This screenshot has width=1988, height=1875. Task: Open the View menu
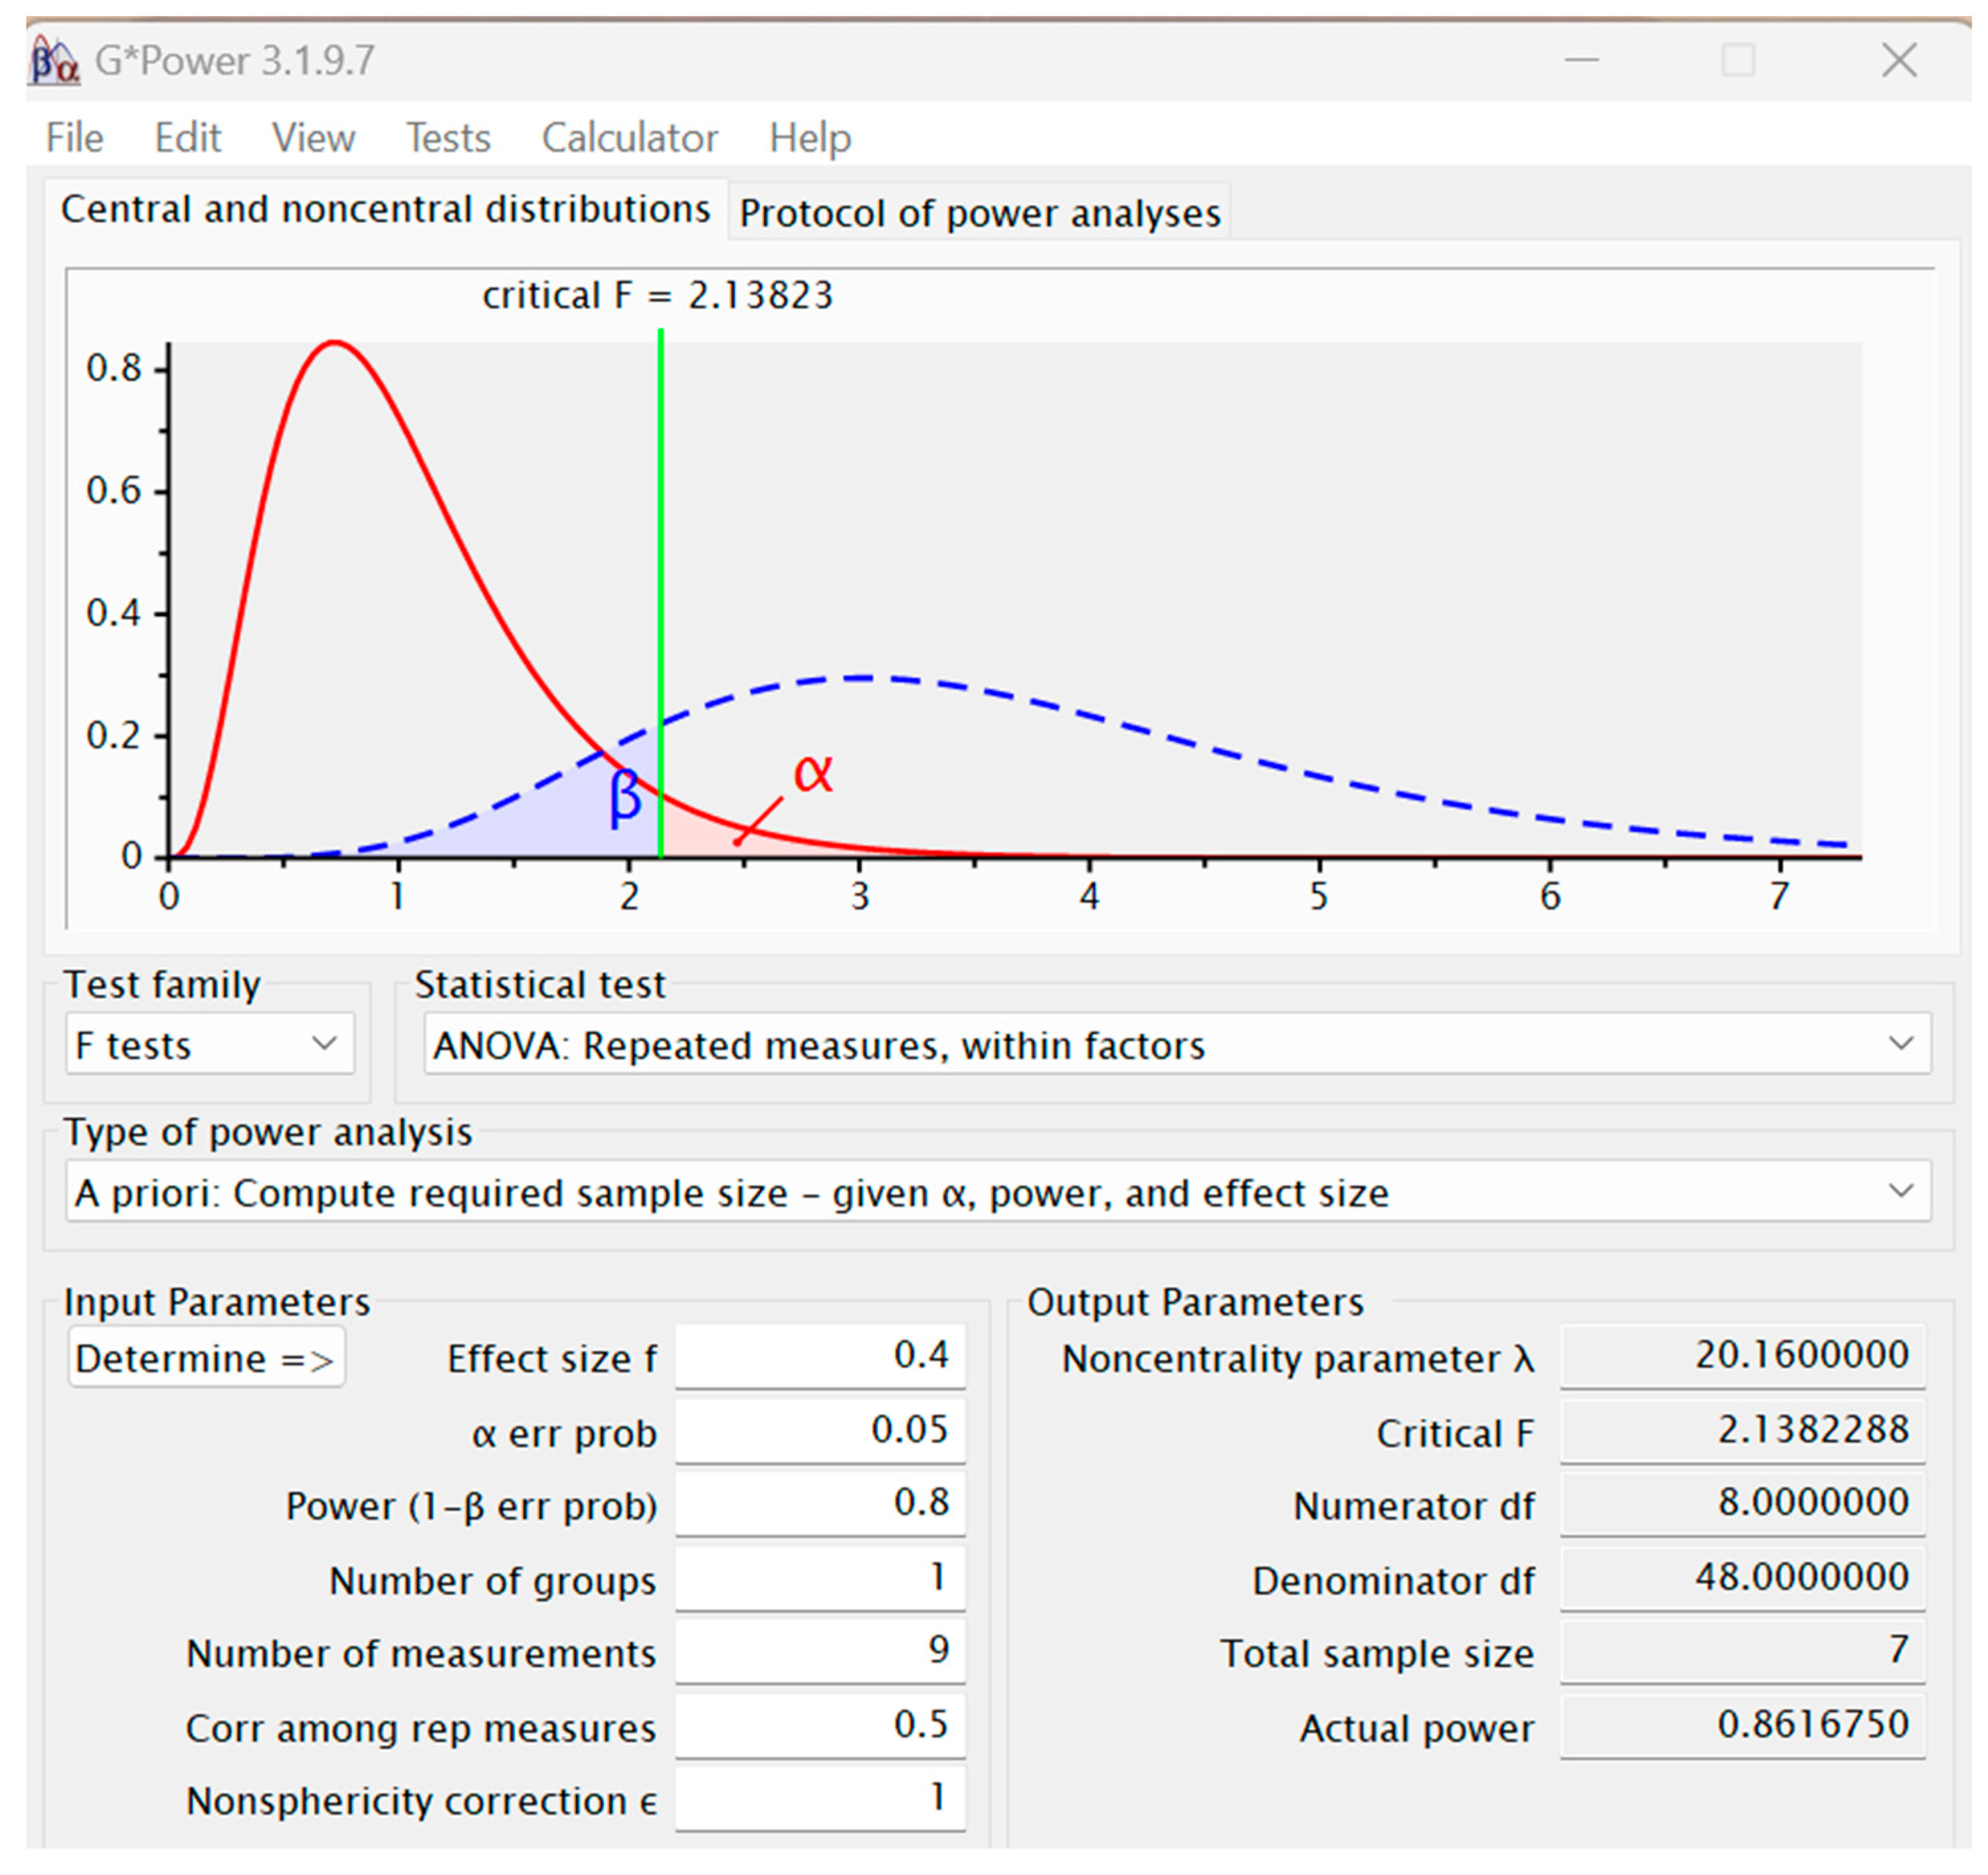point(313,138)
